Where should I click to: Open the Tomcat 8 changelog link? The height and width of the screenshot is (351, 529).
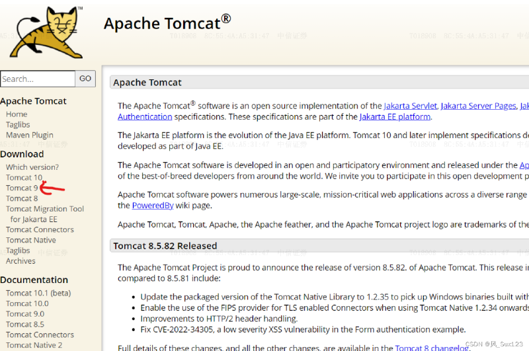432,347
